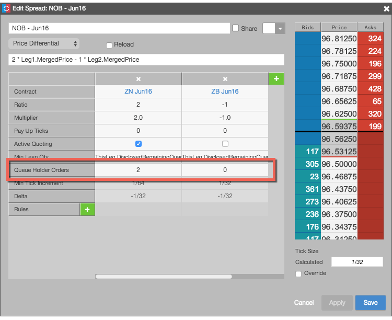392x320 pixels.
Task: Open the ZB Jun16 contract link
Action: (225, 92)
